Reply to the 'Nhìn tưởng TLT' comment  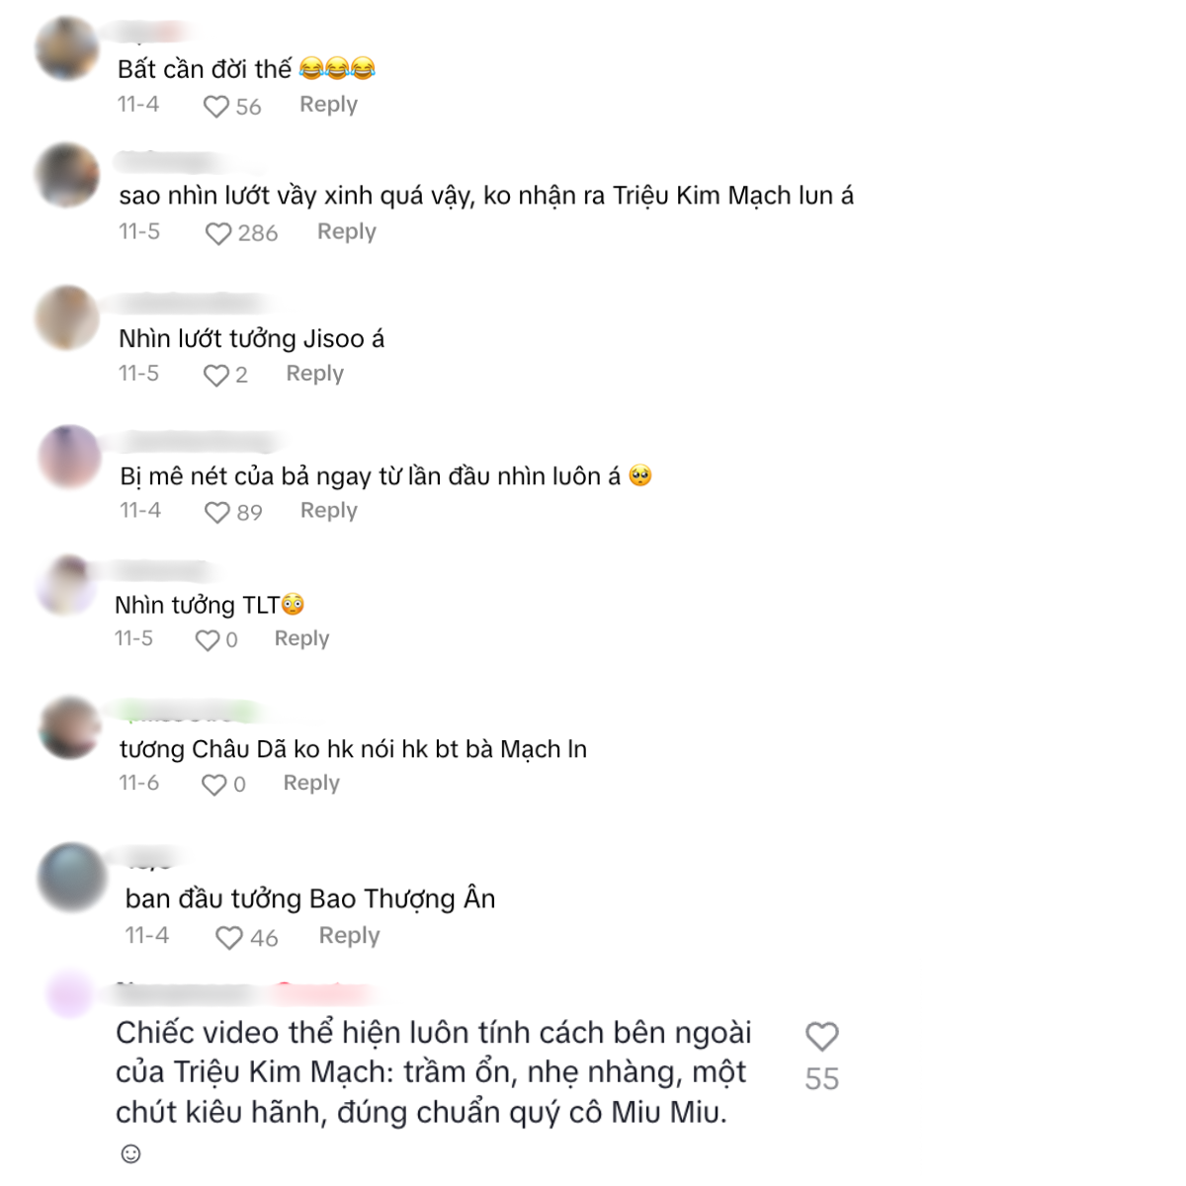301,638
